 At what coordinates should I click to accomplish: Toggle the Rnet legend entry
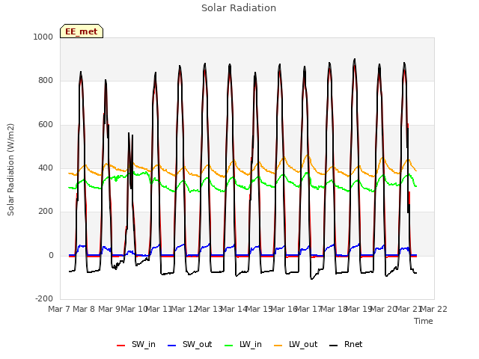click(346, 344)
